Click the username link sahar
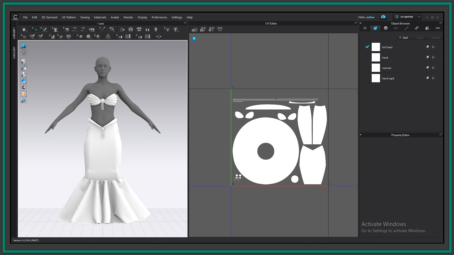Viewport: 454px width, 255px height. click(370, 17)
